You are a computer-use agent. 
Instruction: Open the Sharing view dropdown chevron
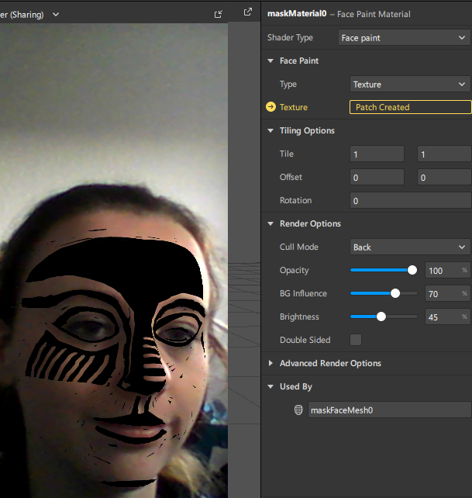point(57,15)
